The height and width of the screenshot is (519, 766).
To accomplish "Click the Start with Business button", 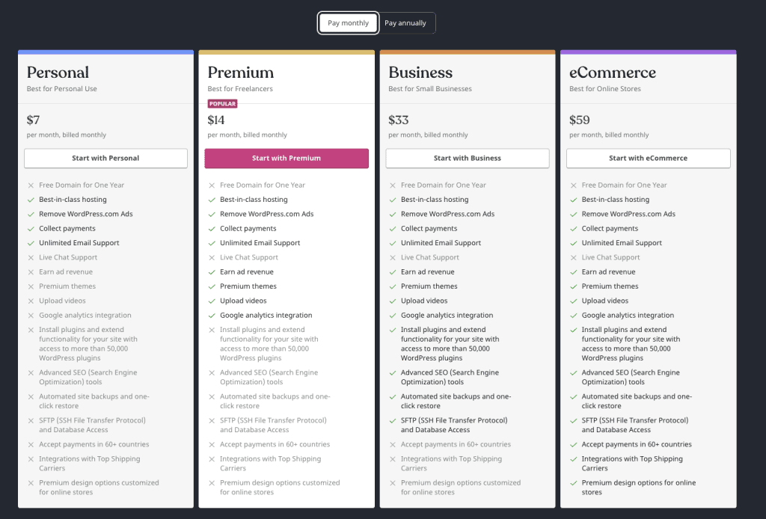I will pos(467,158).
